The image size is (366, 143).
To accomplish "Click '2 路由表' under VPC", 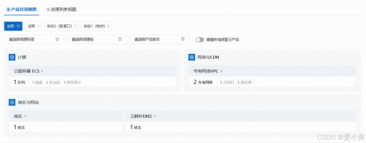I will point(245,82).
